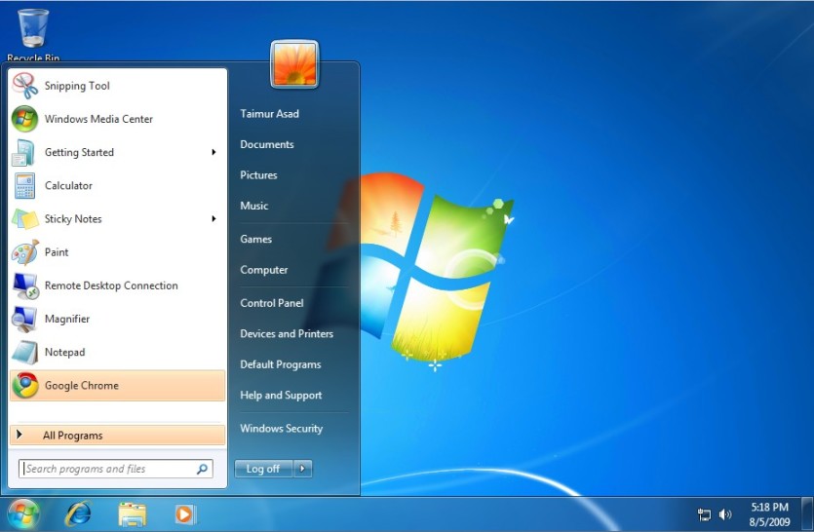This screenshot has width=814, height=532.
Task: Launch Google Chrome from pinned list
Action: tap(118, 386)
